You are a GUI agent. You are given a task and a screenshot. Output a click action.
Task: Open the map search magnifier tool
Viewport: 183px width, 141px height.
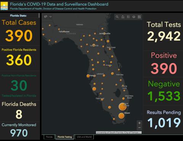117,17
